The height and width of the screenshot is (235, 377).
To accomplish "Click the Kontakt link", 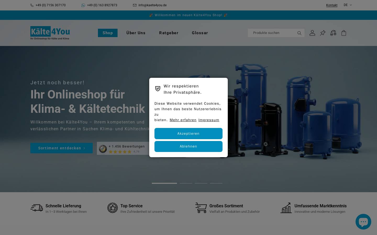I will [332, 5].
